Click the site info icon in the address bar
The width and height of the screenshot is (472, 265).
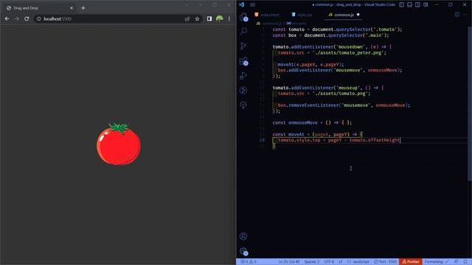tap(39, 18)
